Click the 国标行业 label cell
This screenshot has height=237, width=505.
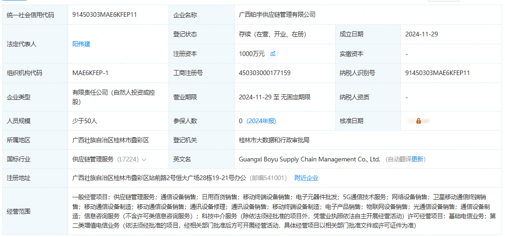pyautogui.click(x=35, y=159)
